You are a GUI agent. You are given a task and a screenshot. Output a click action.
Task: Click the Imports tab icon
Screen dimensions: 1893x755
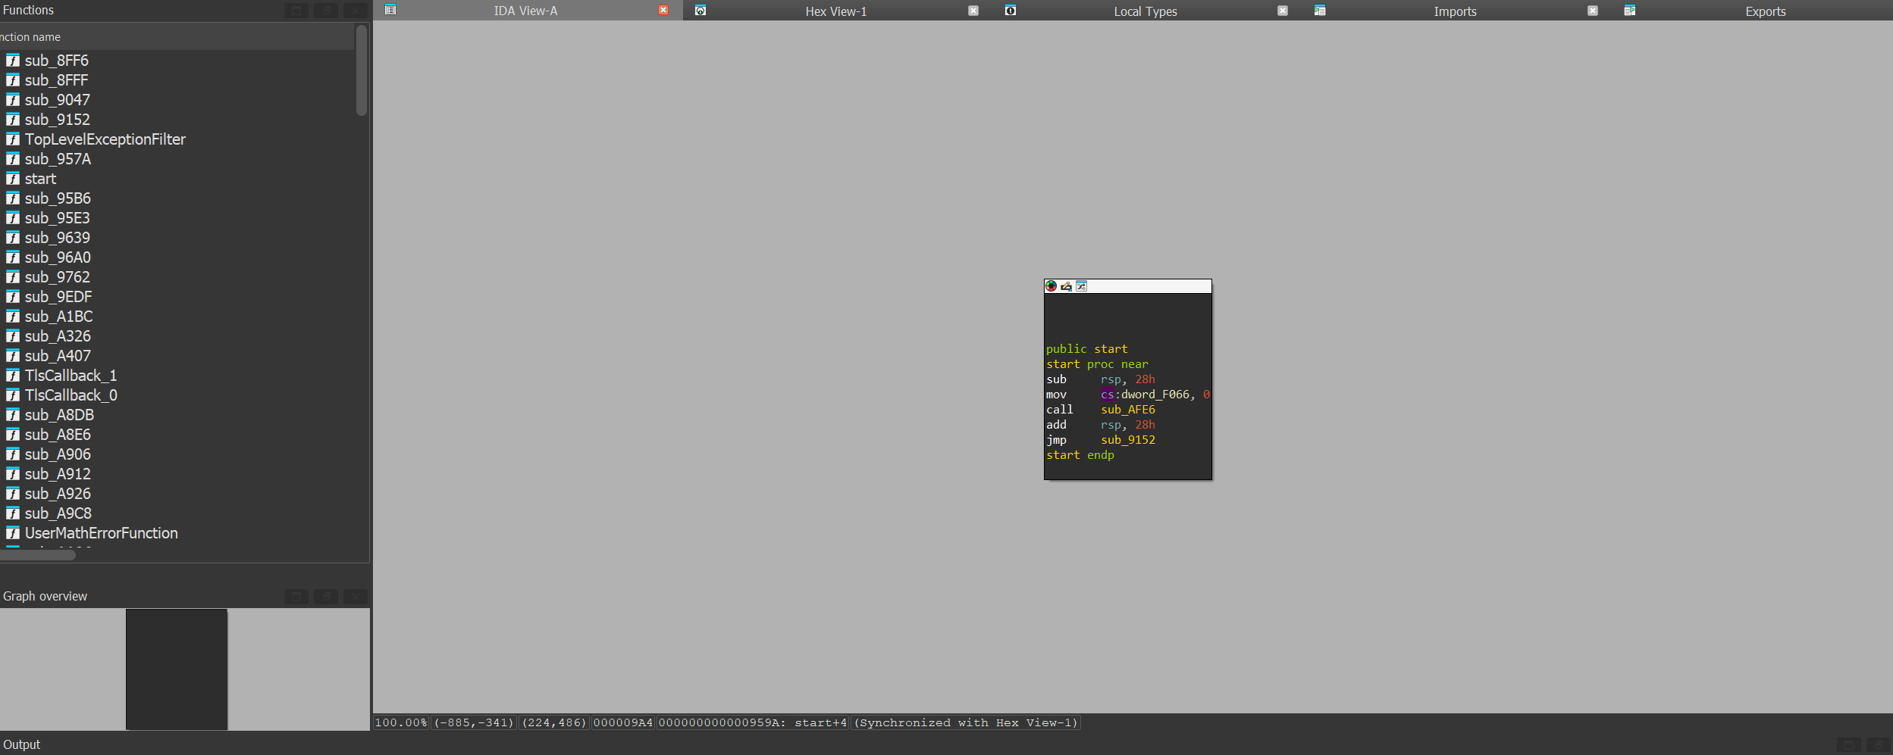click(x=1320, y=11)
